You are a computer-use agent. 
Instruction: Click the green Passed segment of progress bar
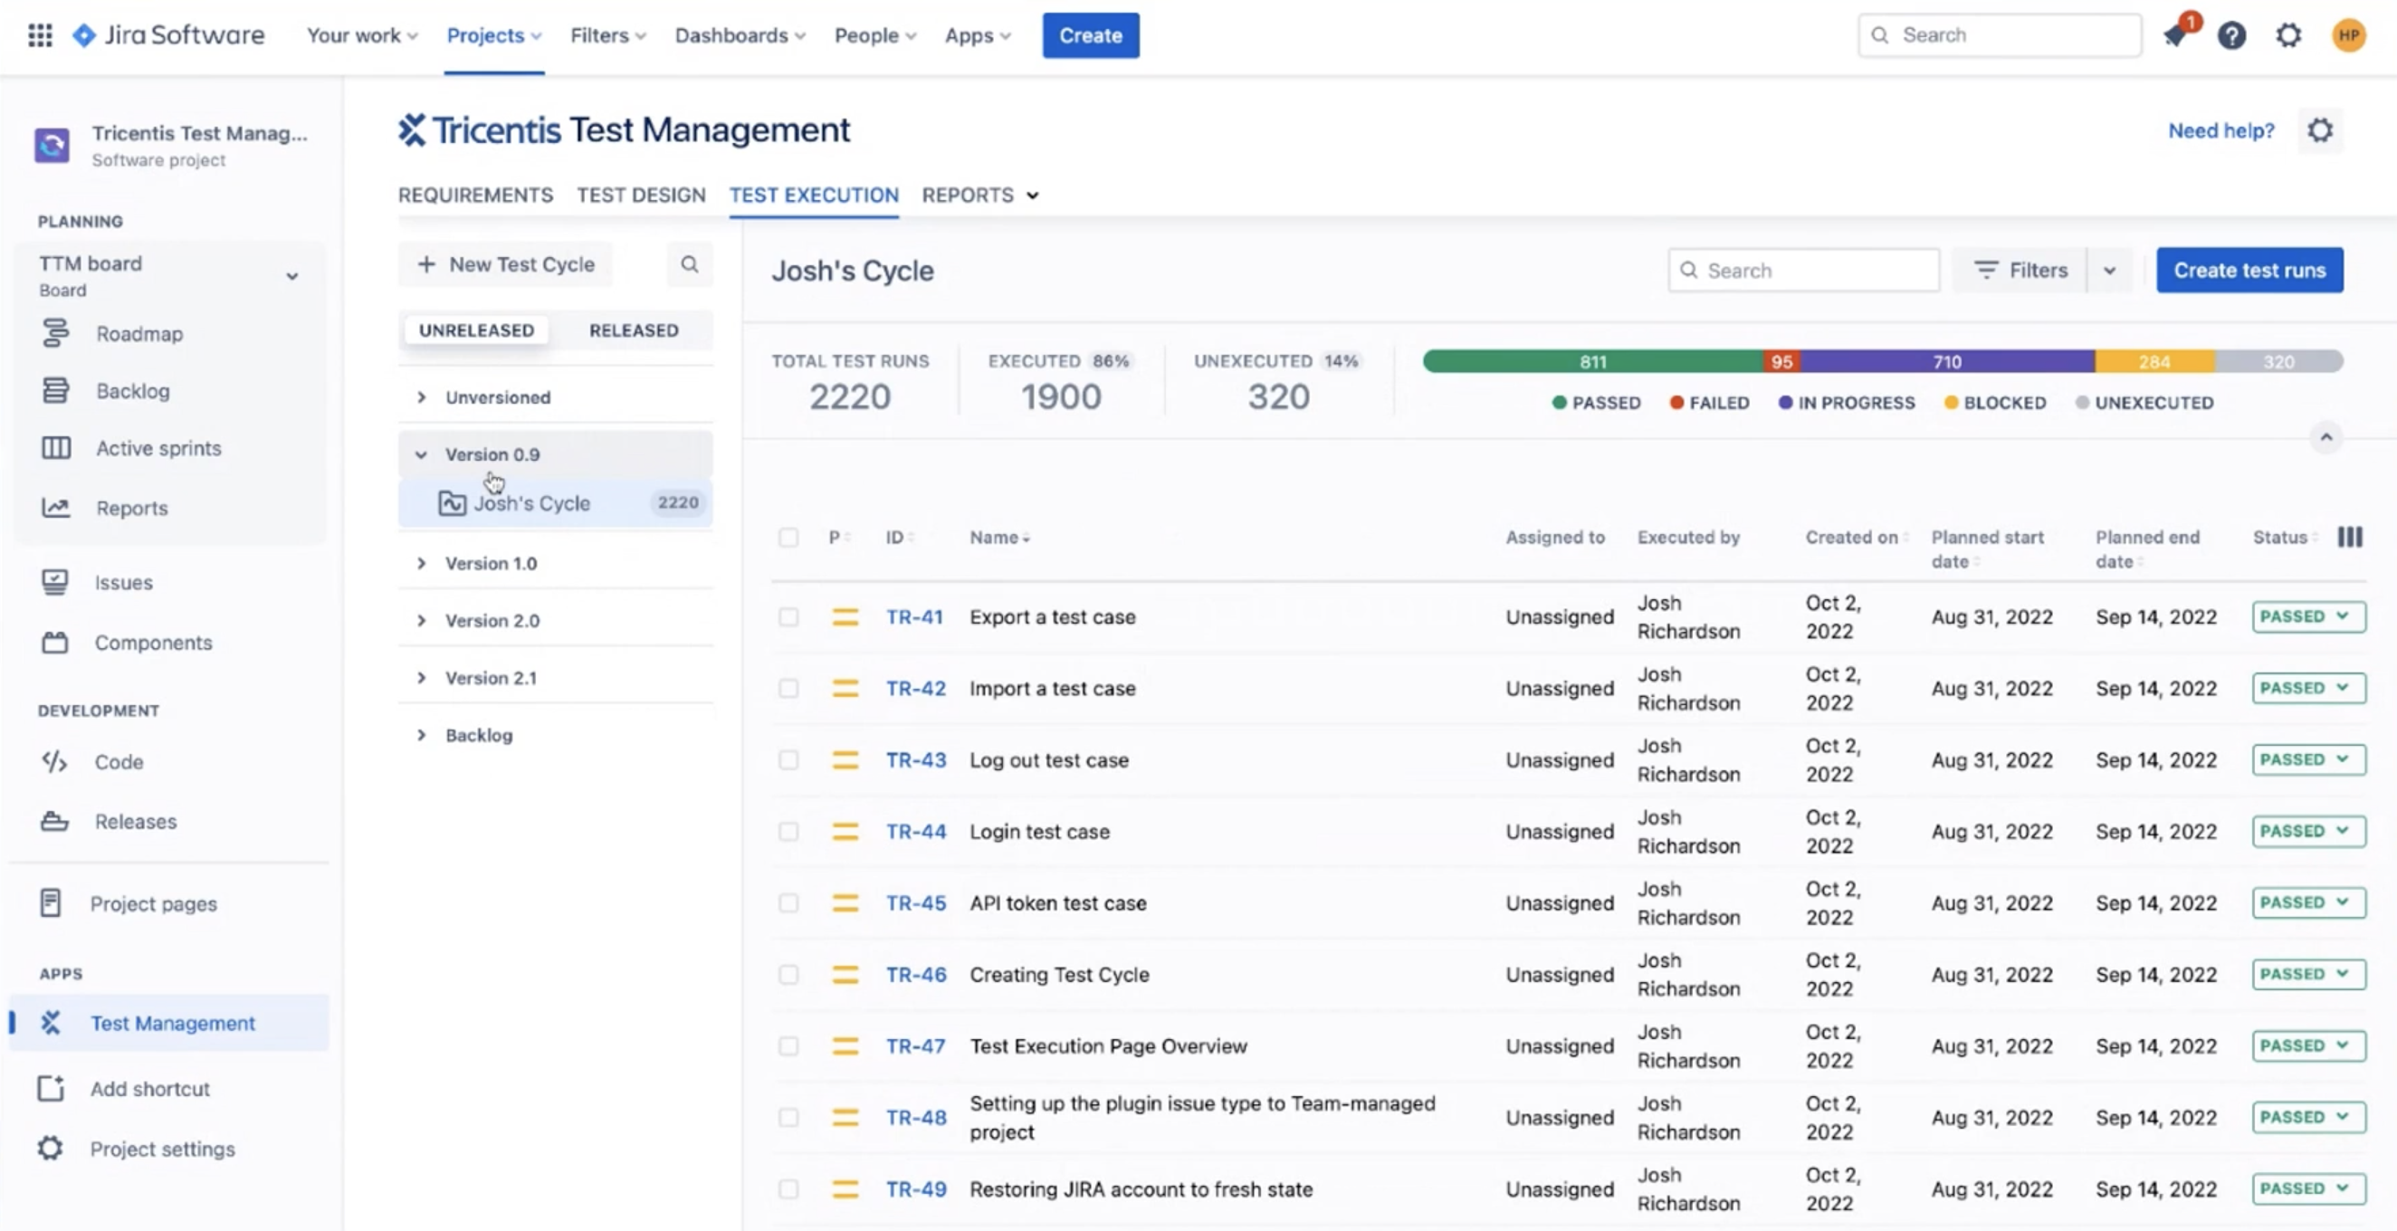[x=1591, y=362]
